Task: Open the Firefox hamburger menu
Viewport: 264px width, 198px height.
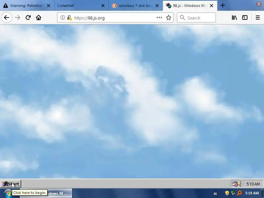Action: click(x=258, y=17)
